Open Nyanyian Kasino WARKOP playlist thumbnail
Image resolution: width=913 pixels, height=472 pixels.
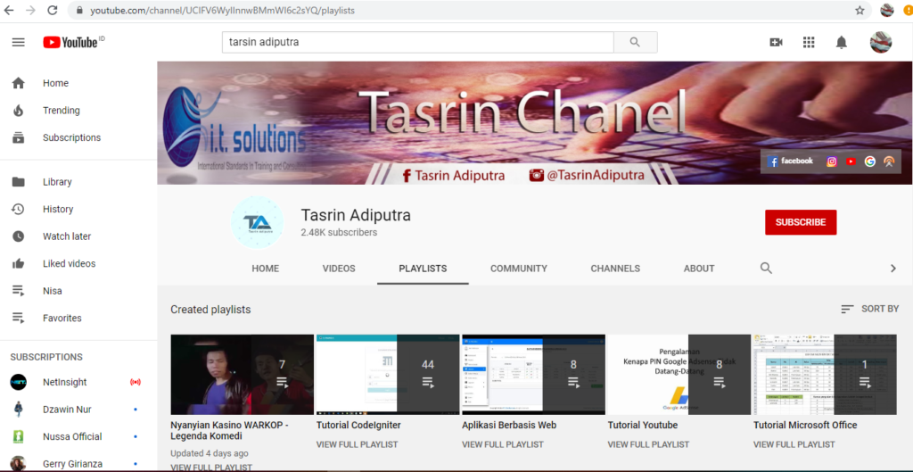pyautogui.click(x=243, y=375)
